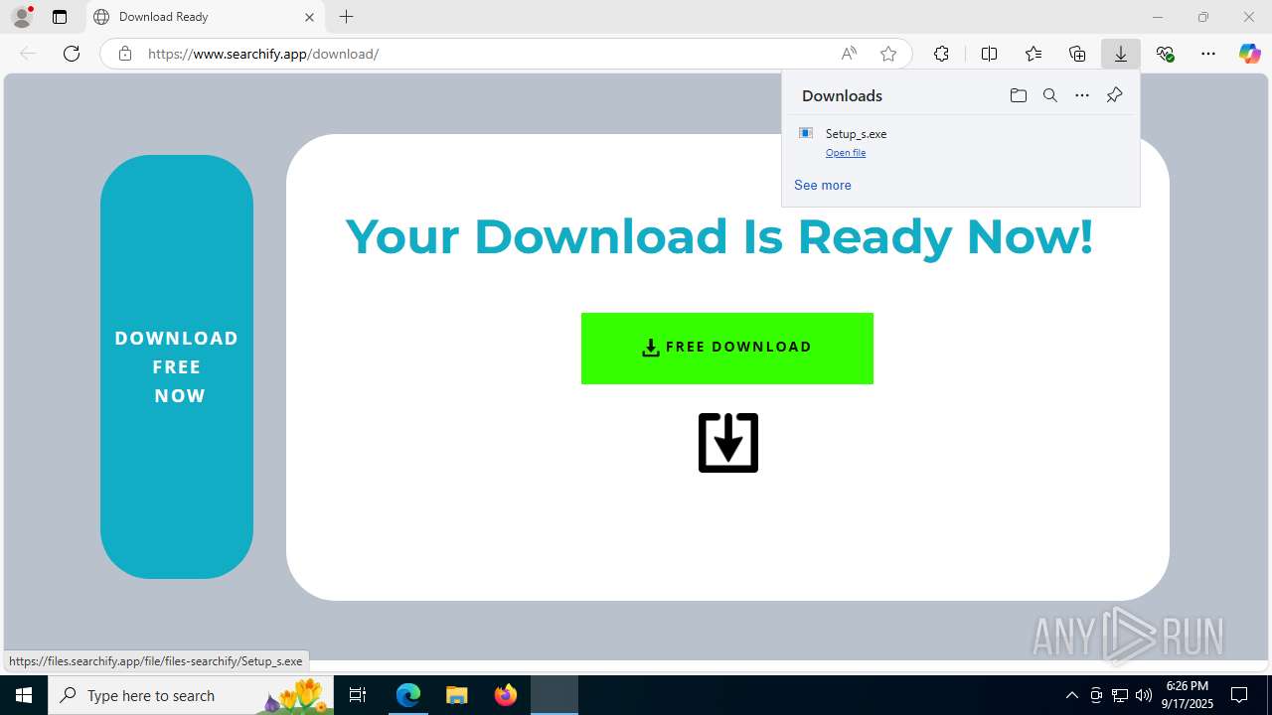1272x715 pixels.
Task: Open downloads folder from Downloads panel
Action: pos(1018,95)
